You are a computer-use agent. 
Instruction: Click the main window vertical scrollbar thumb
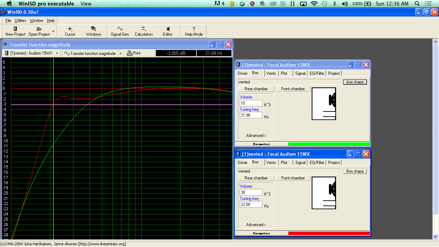coord(436,129)
